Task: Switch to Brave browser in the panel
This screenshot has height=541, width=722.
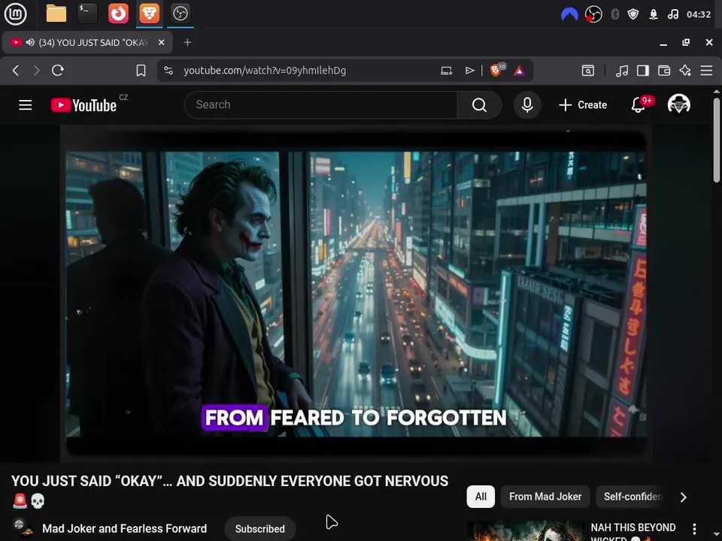Action: point(149,14)
